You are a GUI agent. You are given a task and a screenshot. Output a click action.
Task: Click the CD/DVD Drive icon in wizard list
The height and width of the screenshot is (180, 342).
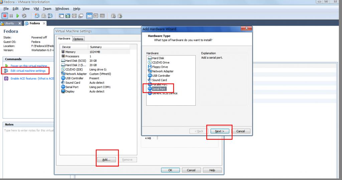tap(150, 62)
